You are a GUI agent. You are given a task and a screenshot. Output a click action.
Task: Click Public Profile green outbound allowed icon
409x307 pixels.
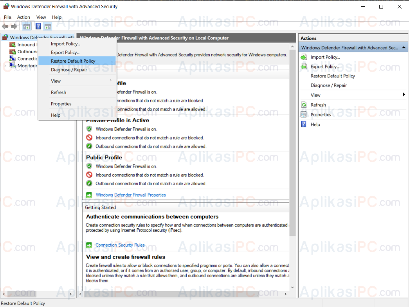pos(89,183)
